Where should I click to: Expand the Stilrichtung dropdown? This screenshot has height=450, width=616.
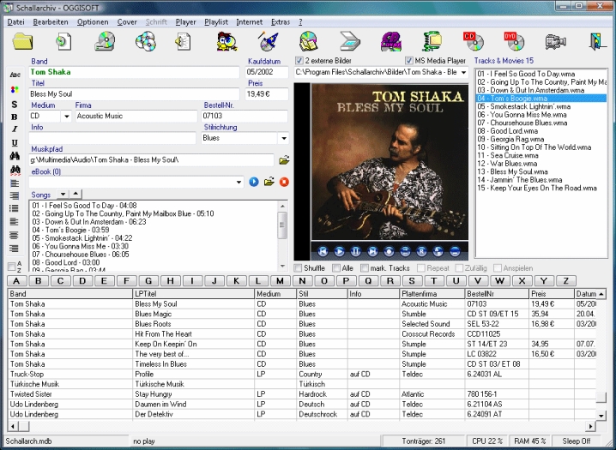point(283,138)
